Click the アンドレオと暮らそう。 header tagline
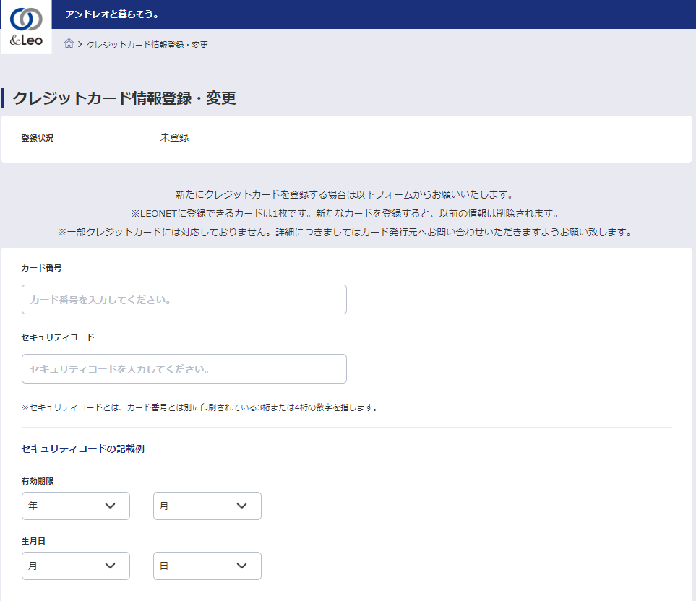 click(112, 14)
